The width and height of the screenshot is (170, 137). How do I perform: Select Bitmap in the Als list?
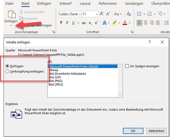[x=83, y=70]
